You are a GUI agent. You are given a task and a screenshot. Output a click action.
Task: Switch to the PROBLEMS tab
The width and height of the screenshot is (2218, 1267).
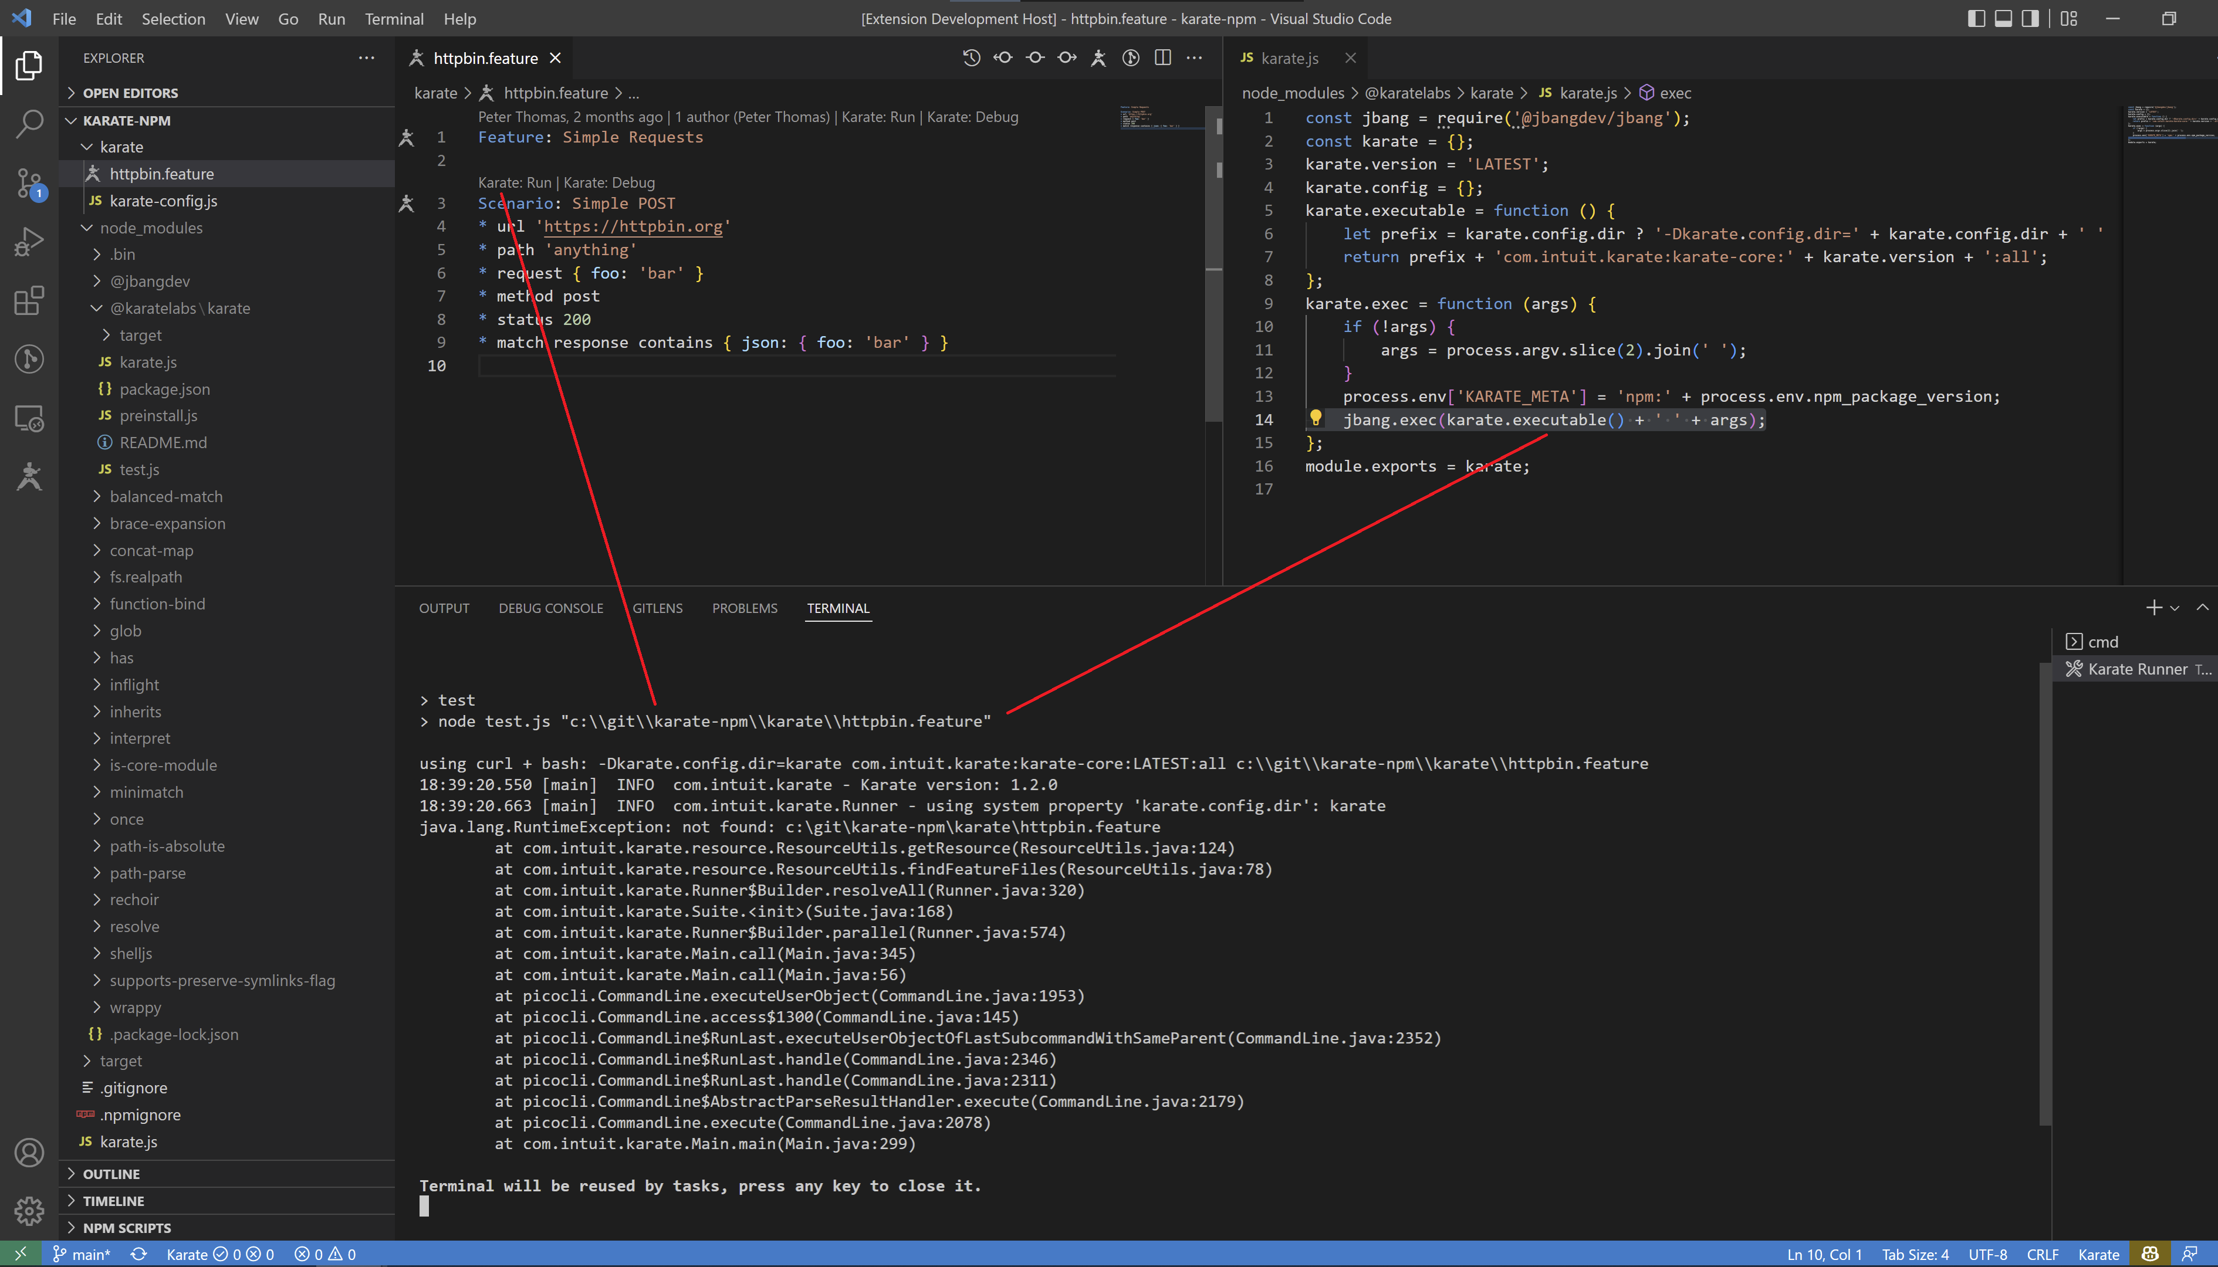pos(744,607)
